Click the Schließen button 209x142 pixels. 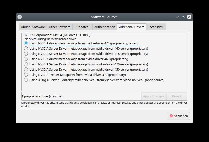coord(179,116)
